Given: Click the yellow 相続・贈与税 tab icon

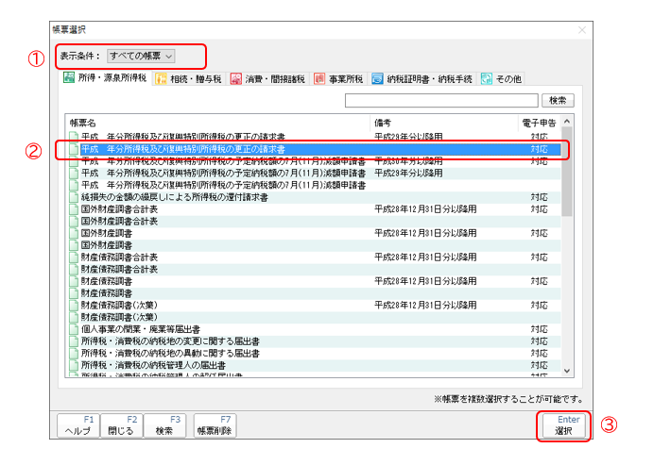Looking at the screenshot, I should (161, 78).
